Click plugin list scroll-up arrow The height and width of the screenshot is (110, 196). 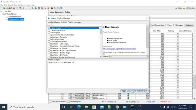click(101, 28)
